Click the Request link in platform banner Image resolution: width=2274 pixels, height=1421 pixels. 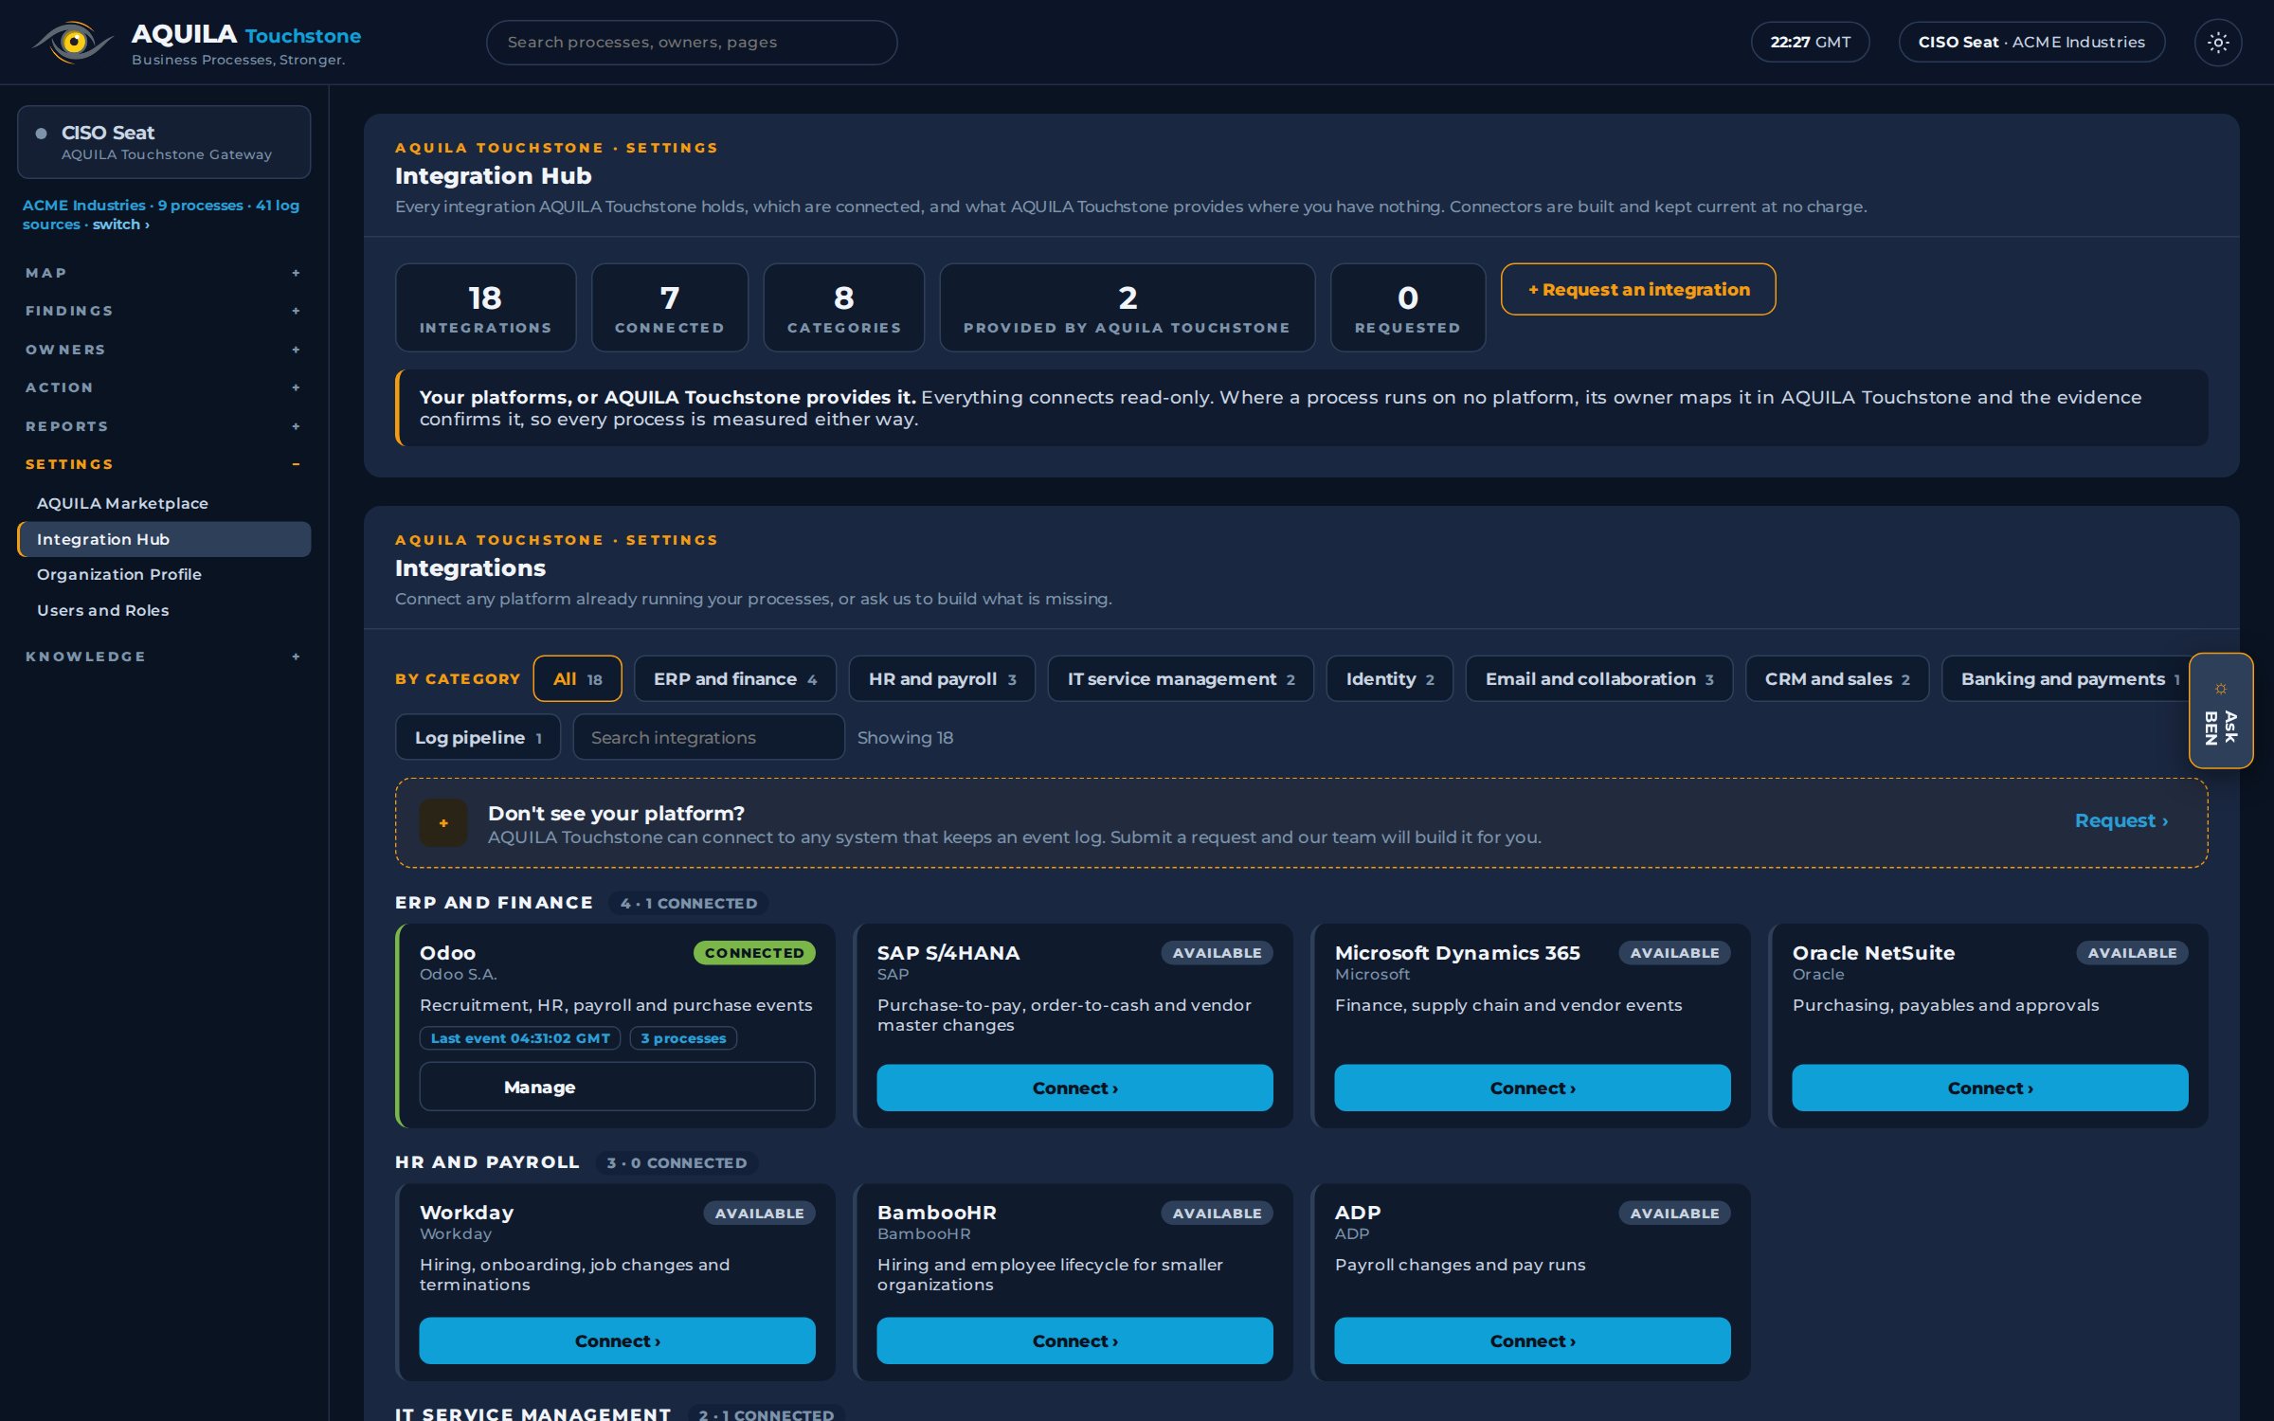point(2121,821)
